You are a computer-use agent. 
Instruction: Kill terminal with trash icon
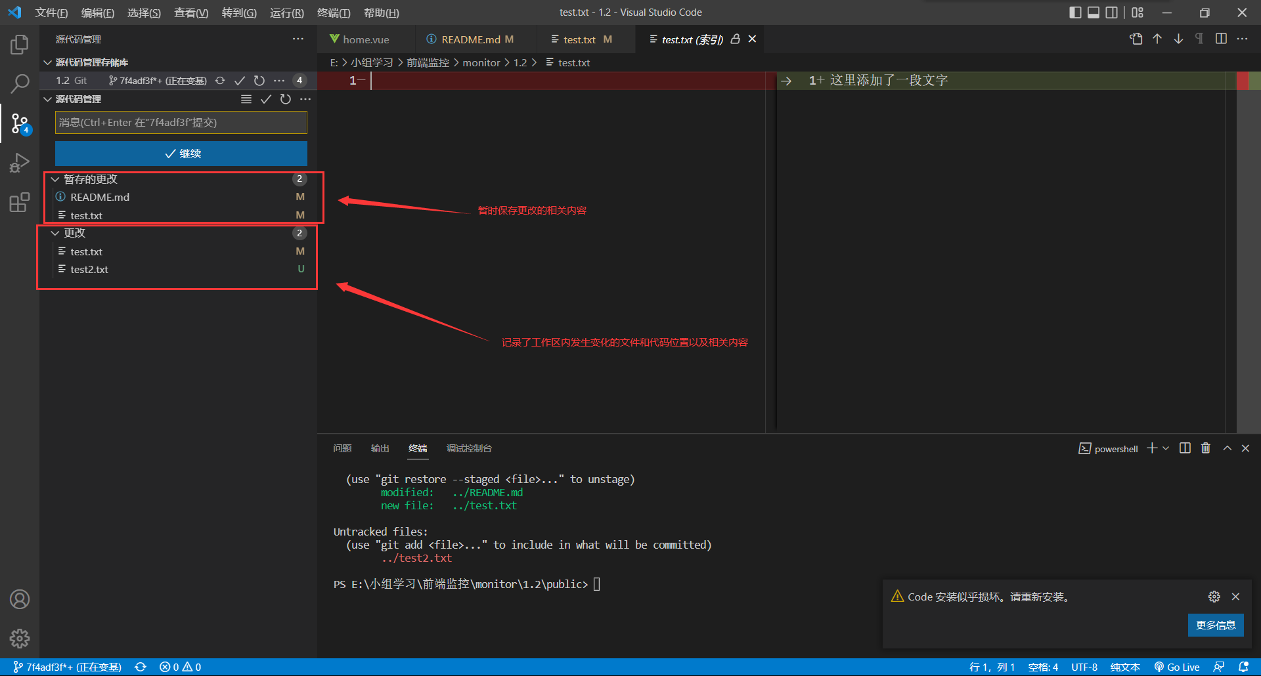(x=1206, y=448)
